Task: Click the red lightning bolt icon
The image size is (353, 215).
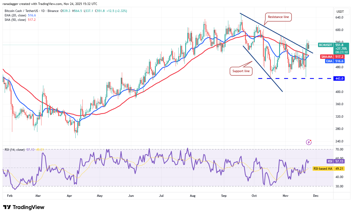Action: click(309, 142)
